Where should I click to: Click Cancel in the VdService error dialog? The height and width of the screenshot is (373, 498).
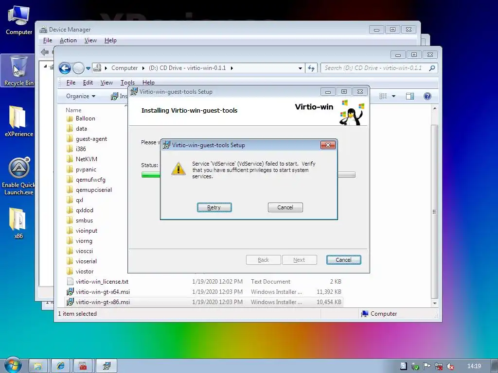pyautogui.click(x=285, y=207)
